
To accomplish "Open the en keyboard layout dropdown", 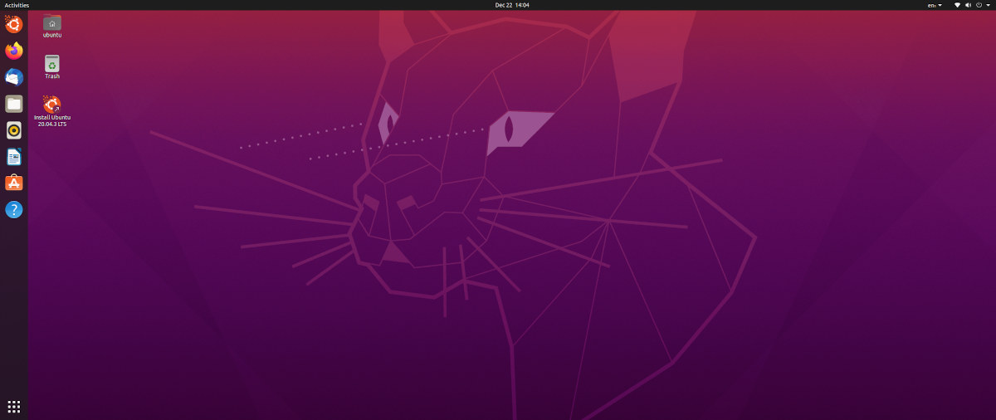I will [x=935, y=5].
